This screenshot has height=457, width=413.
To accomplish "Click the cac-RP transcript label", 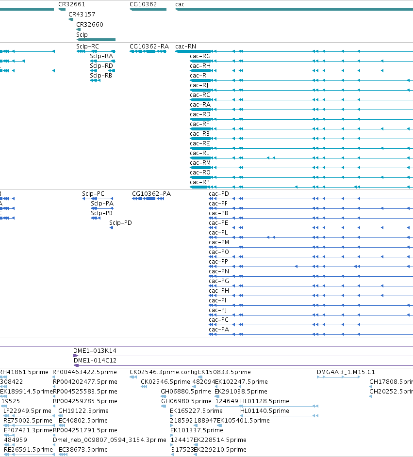I will 199,182.
